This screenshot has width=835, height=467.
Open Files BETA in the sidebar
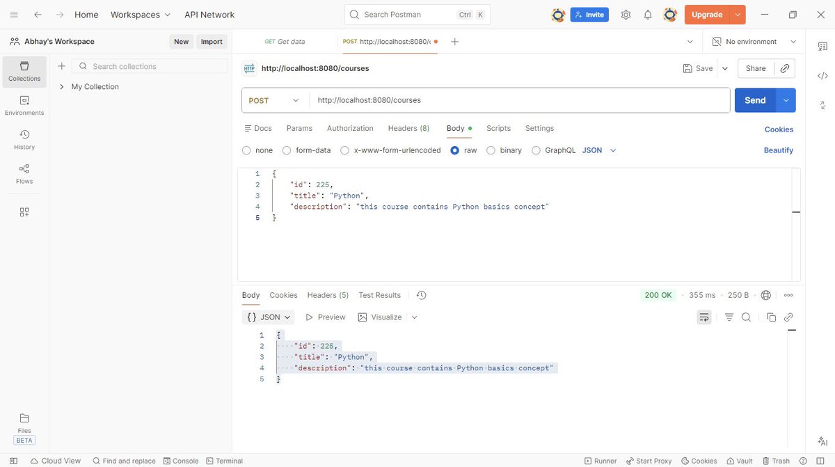(x=24, y=428)
